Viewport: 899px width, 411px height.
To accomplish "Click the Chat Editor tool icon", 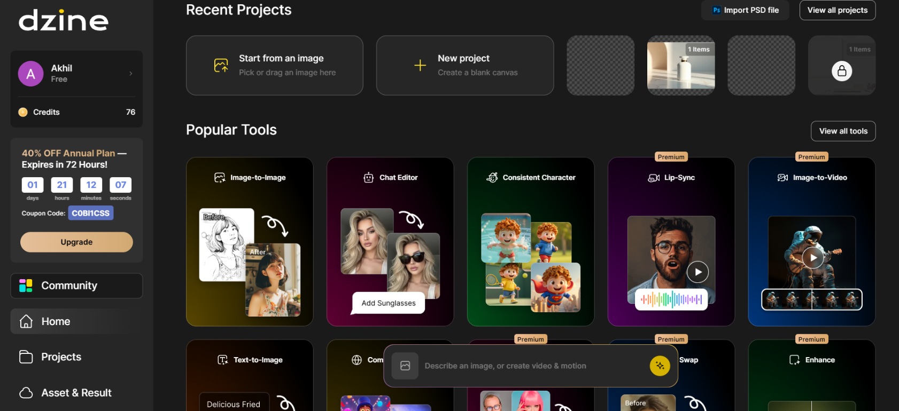I will (368, 178).
